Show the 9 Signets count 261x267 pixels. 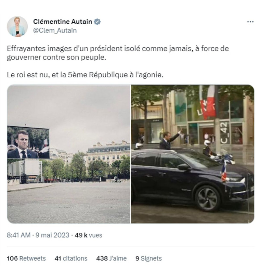point(148,258)
